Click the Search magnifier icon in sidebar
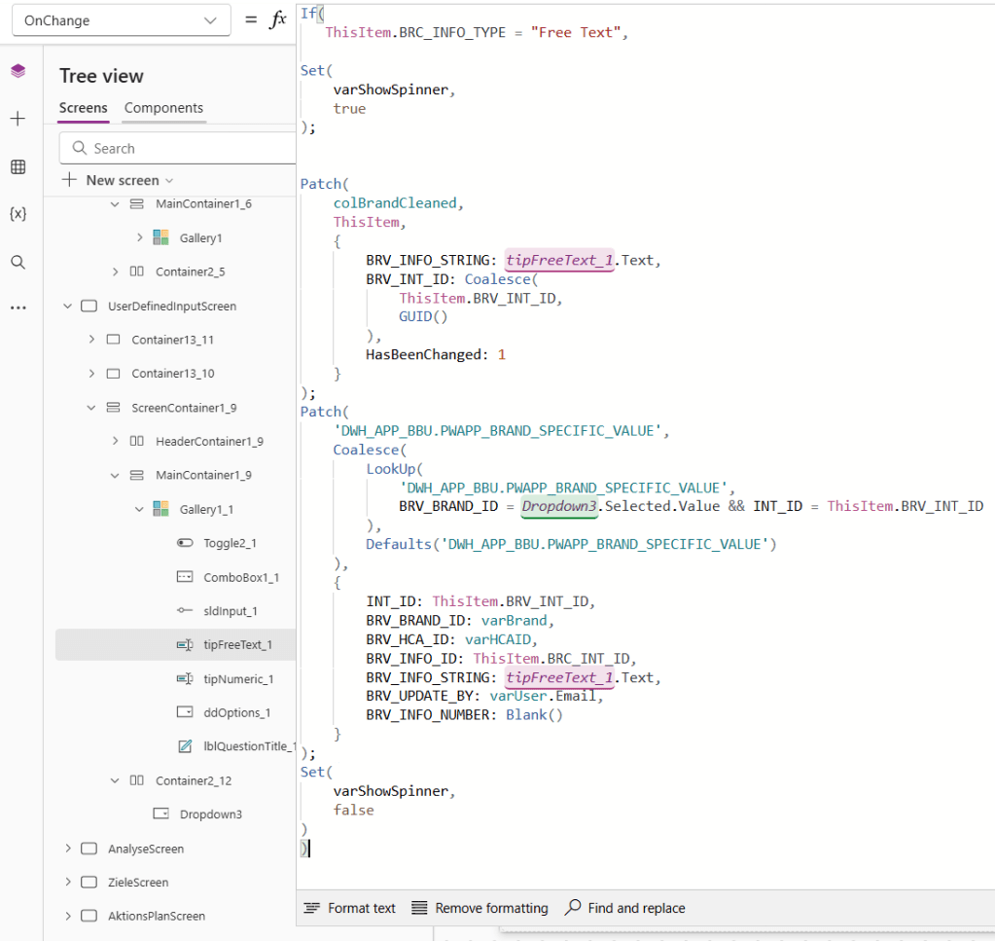Image resolution: width=995 pixels, height=941 pixels. point(18,262)
